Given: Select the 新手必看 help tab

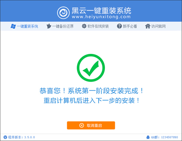Looking at the screenshot, I should pos(127,26).
